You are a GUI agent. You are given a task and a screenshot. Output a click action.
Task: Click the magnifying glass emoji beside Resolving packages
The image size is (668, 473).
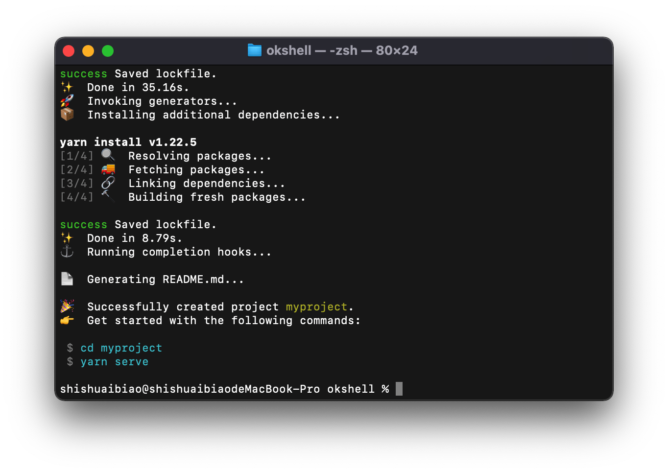108,155
